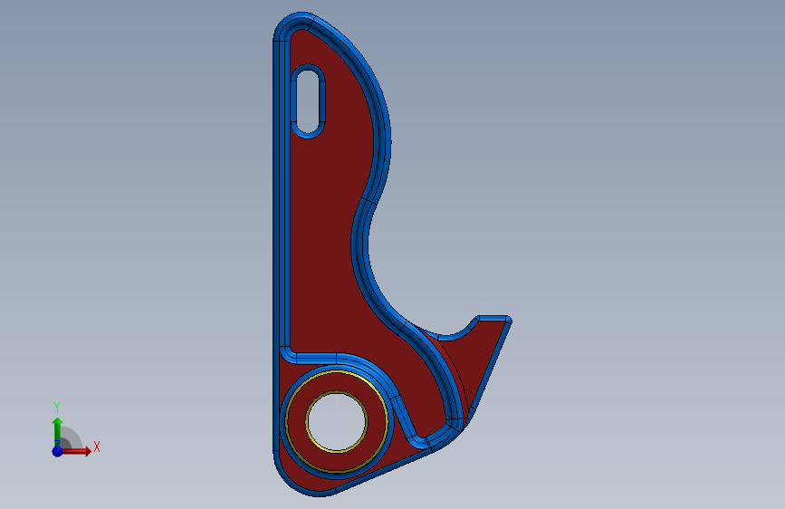The width and height of the screenshot is (785, 509).
Task: Click the green Y axis arrow of the triad
Action: click(x=58, y=432)
